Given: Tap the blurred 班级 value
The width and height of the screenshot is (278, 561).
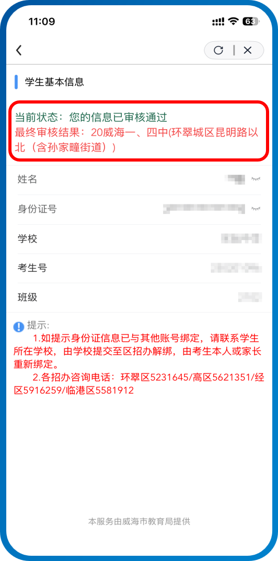Looking at the screenshot, I should 250,297.
